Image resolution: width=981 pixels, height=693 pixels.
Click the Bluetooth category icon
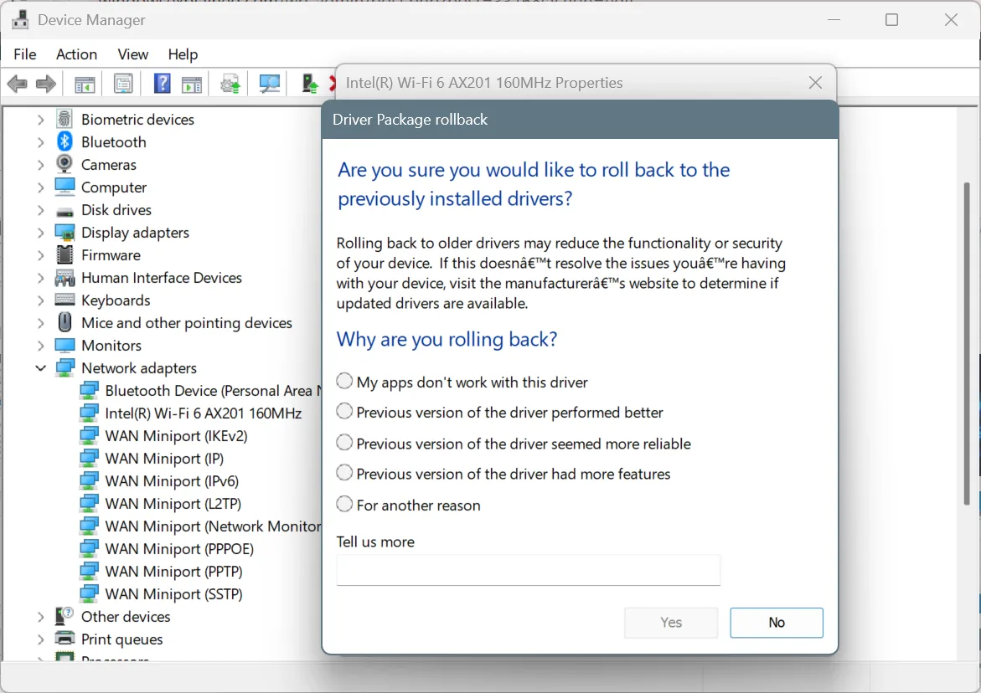[x=65, y=141]
